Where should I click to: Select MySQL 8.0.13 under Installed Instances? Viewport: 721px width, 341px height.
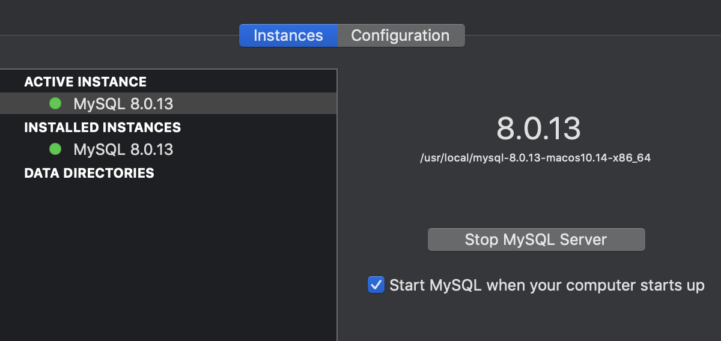[123, 149]
